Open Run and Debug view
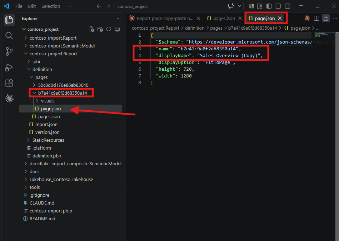 (x=9, y=67)
